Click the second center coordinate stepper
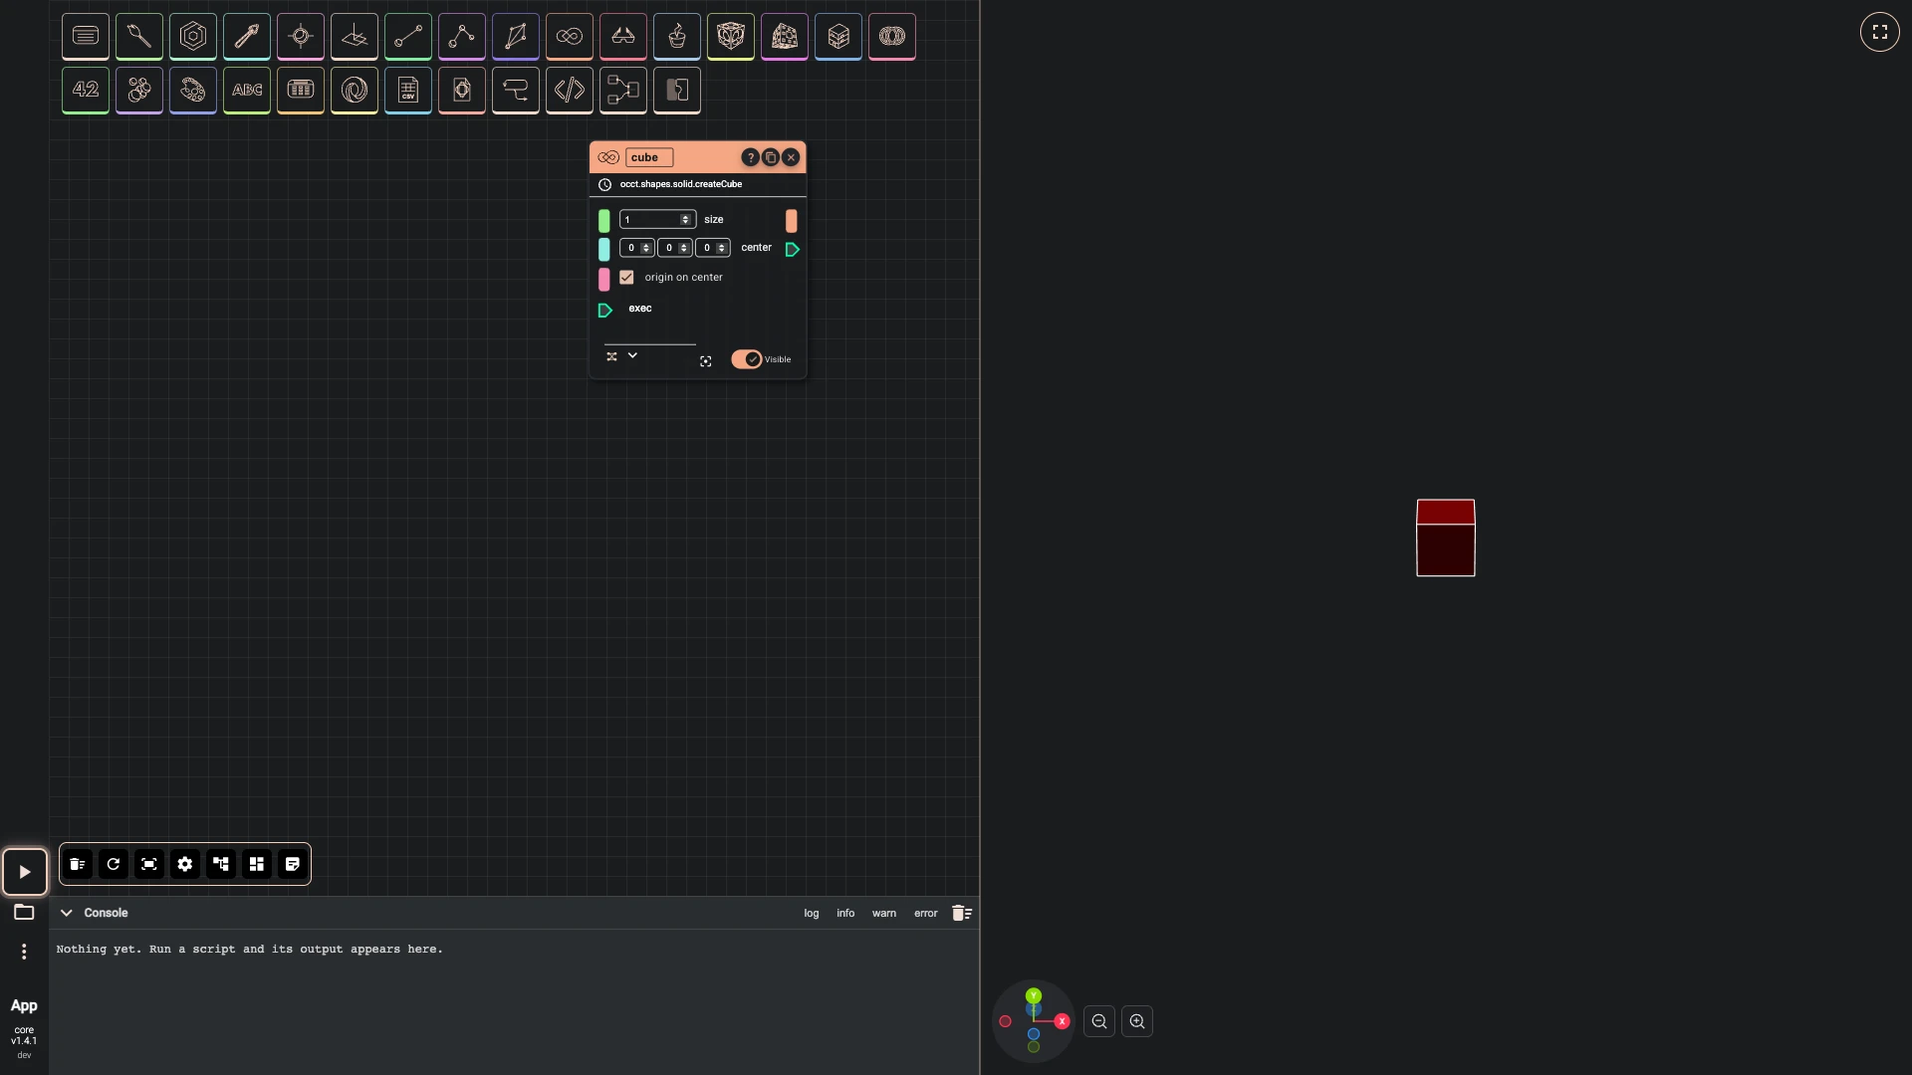1912x1075 pixels. tap(684, 248)
